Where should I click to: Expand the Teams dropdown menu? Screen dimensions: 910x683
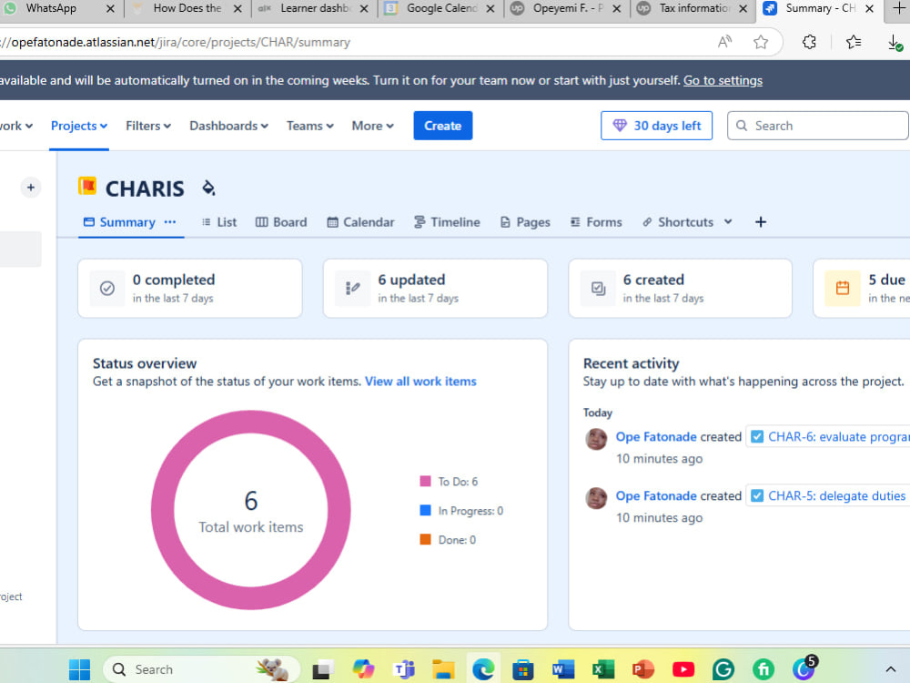click(310, 126)
